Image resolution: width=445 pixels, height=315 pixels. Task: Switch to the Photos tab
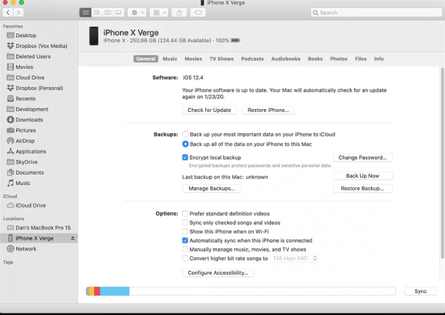pyautogui.click(x=338, y=59)
